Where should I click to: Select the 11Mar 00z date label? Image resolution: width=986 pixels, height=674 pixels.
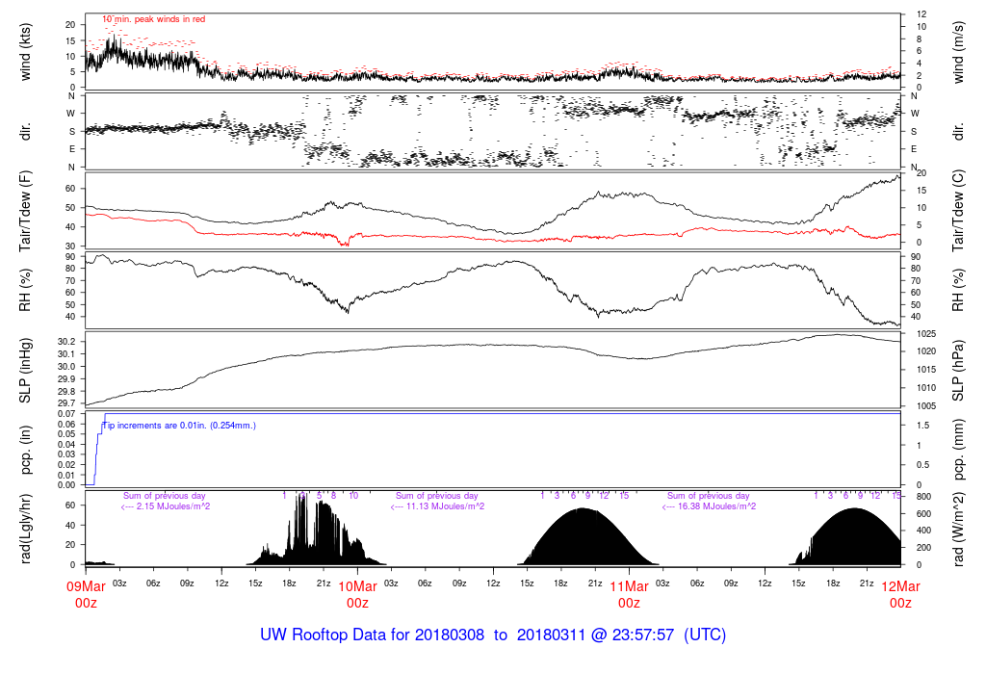pos(629,594)
